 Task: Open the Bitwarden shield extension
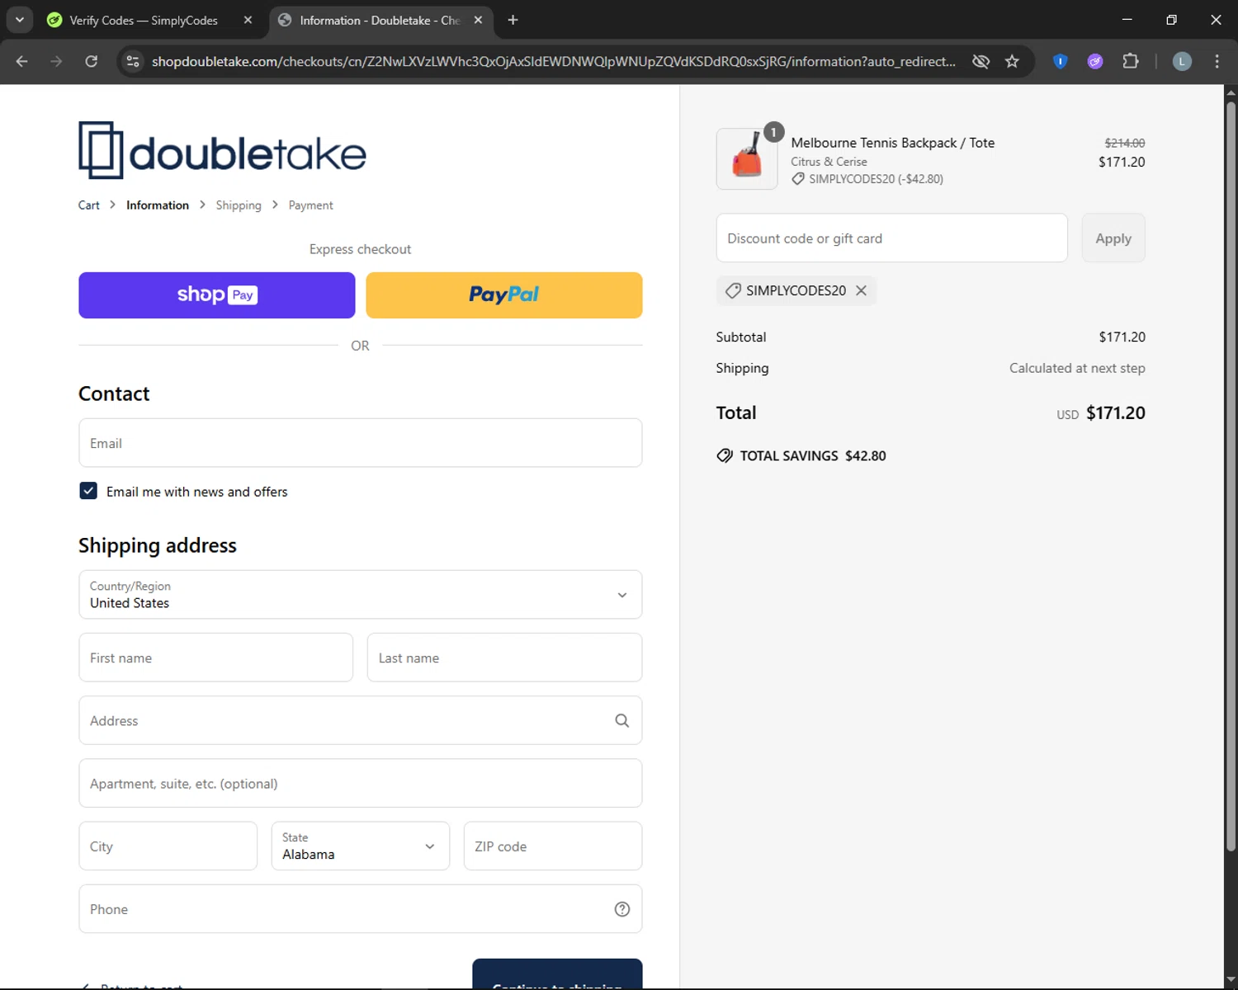(1061, 61)
